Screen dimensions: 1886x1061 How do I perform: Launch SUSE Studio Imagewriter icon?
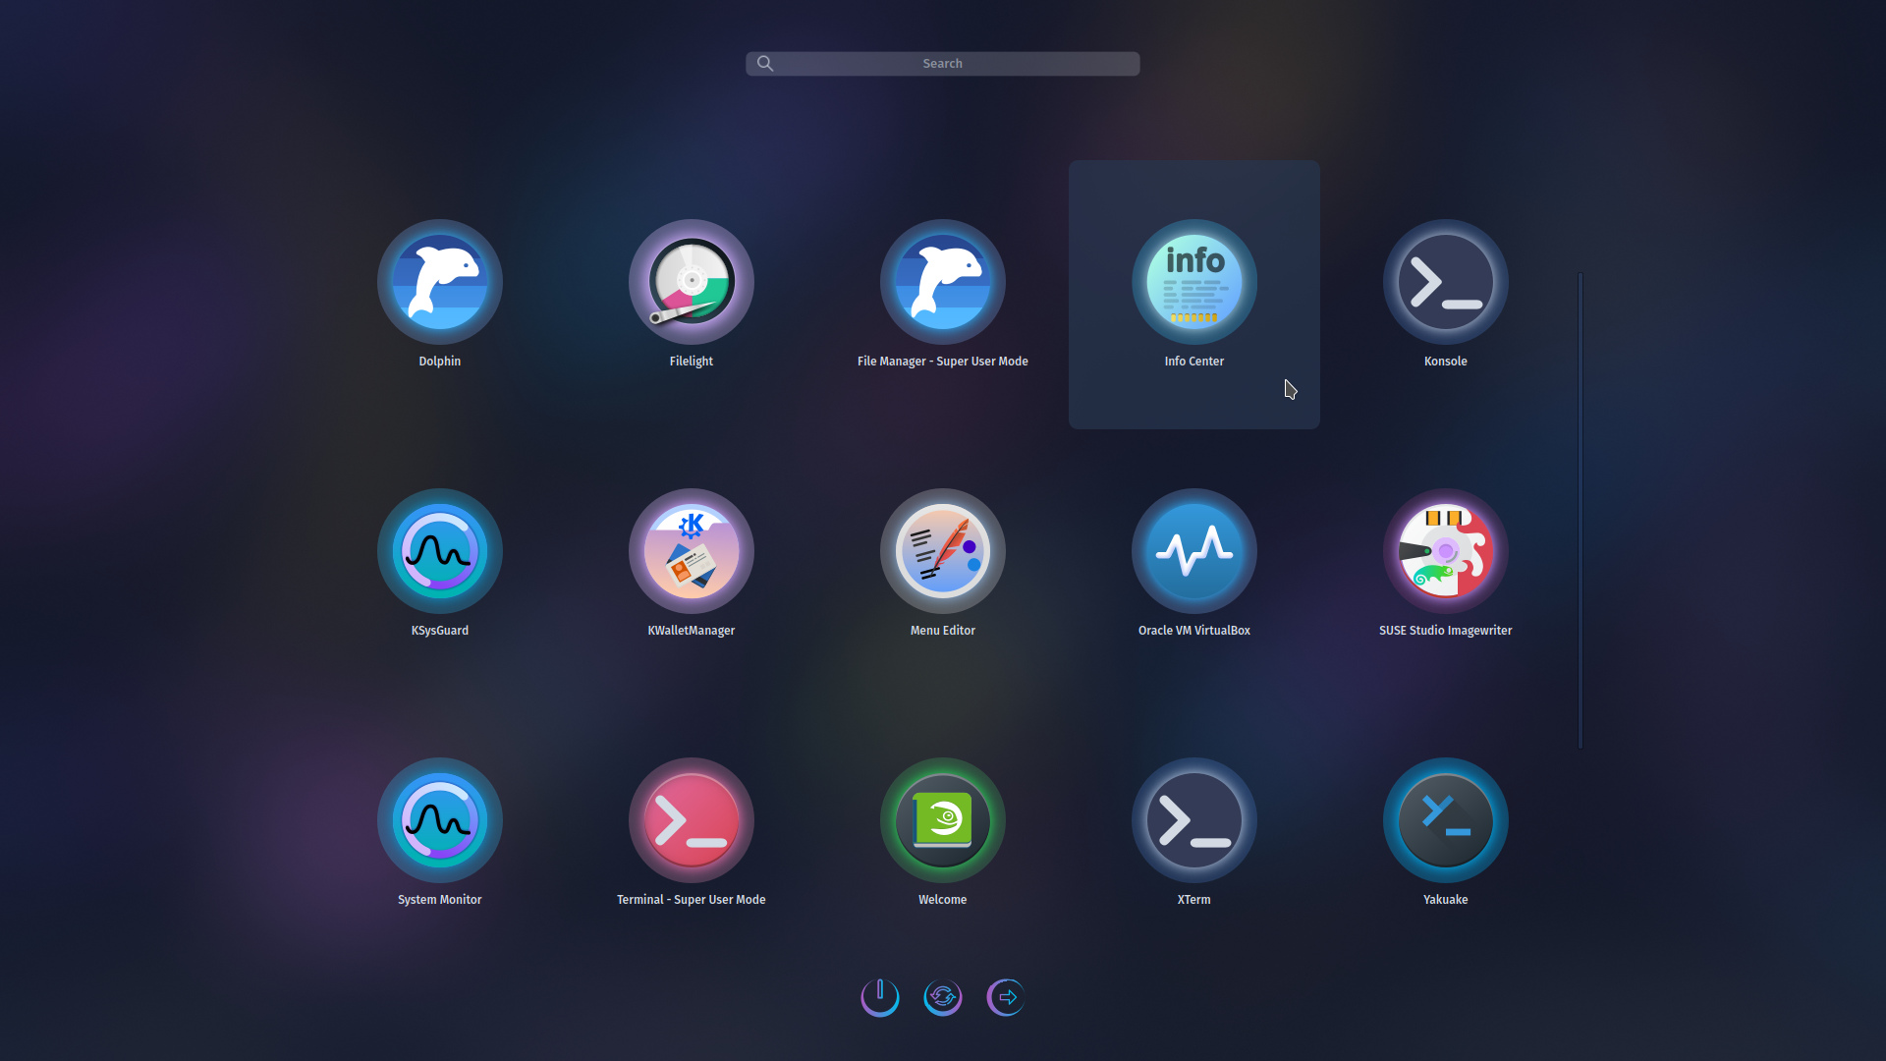click(1446, 551)
